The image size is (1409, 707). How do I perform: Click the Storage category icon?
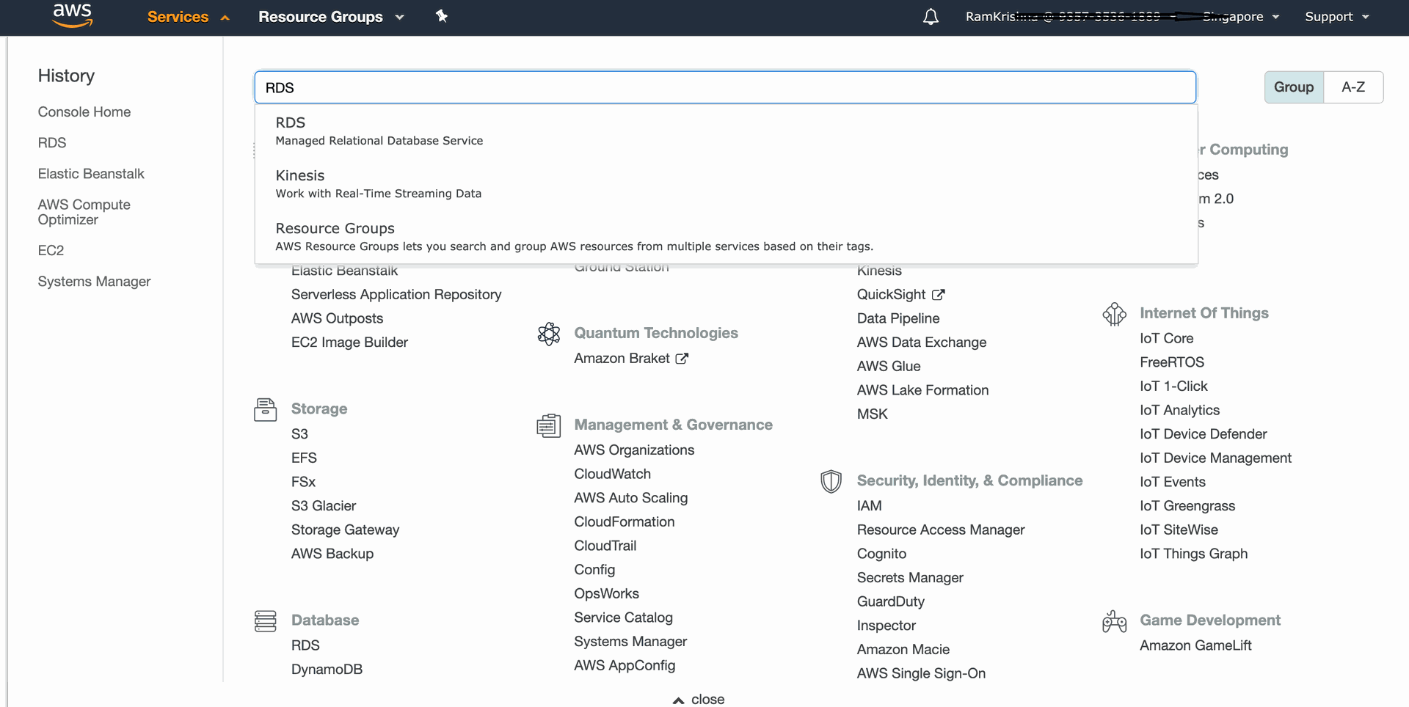265,409
